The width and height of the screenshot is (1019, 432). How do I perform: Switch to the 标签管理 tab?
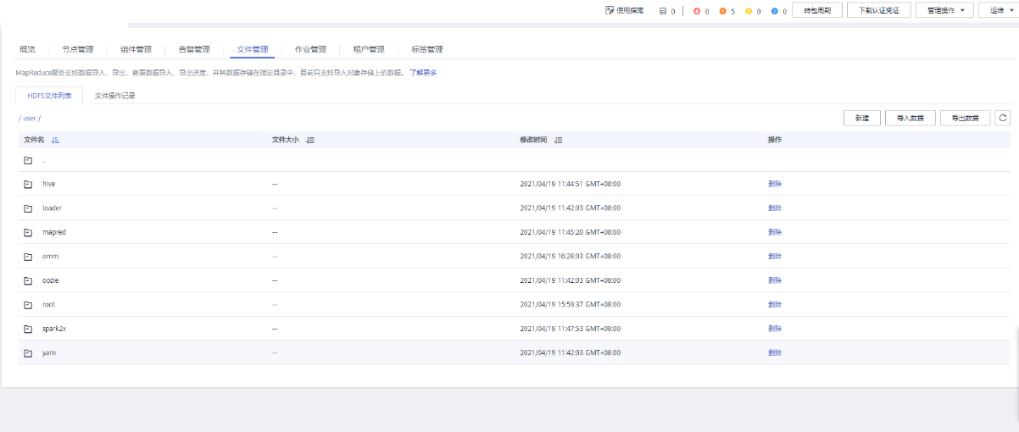pyautogui.click(x=426, y=49)
